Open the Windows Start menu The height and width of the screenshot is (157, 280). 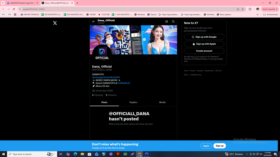pyautogui.click(x=3, y=154)
